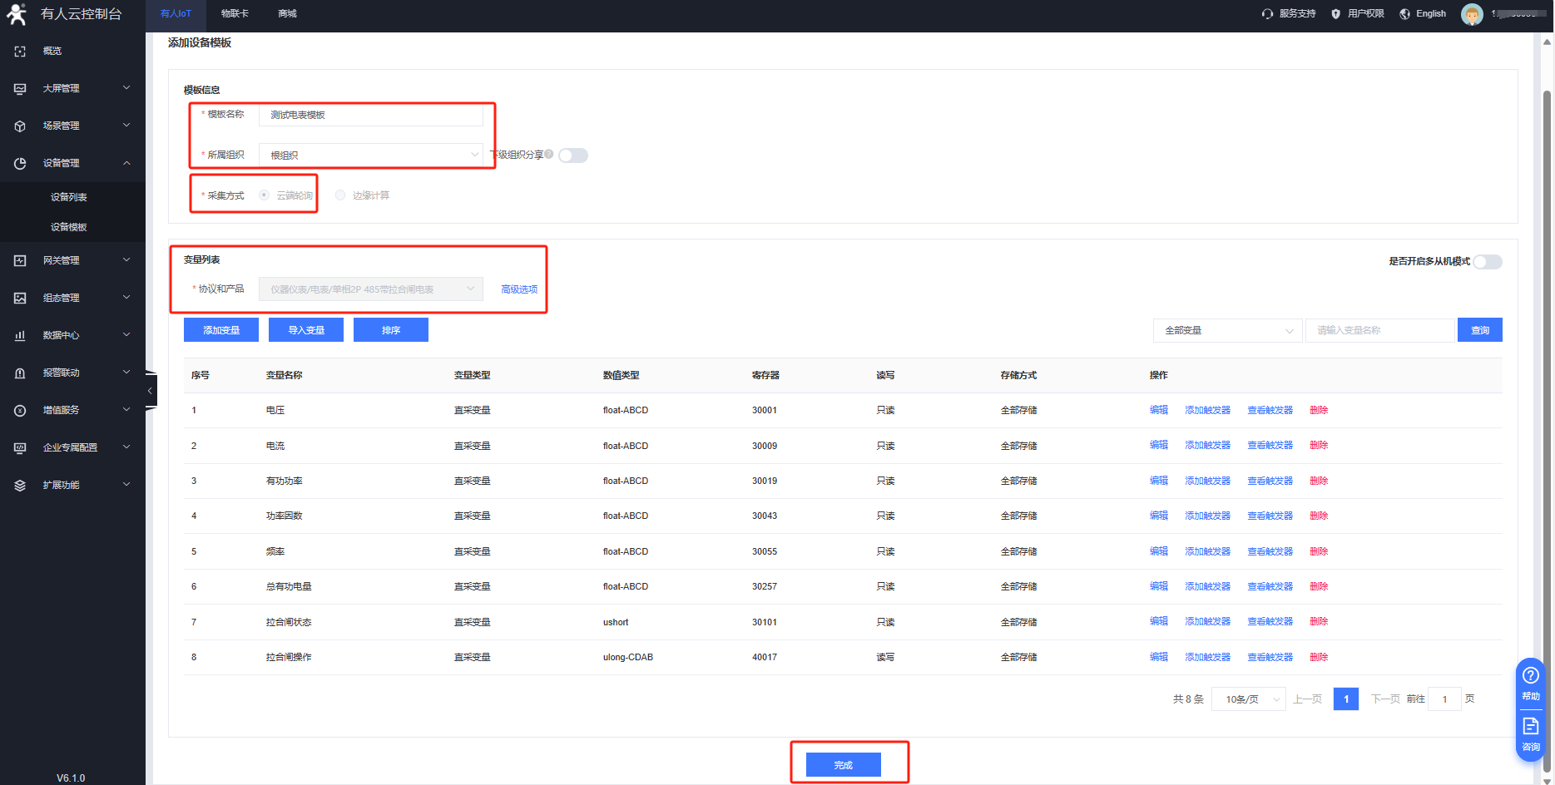Select the 边缘计算 radio button
The image size is (1555, 785).
point(340,195)
